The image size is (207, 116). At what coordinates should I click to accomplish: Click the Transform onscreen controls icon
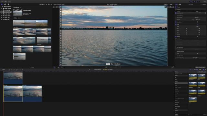(198, 22)
